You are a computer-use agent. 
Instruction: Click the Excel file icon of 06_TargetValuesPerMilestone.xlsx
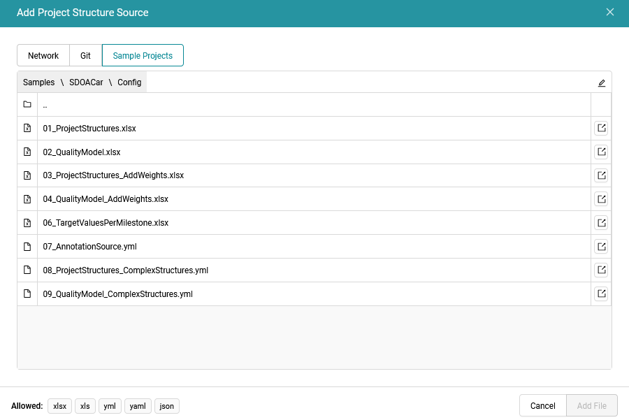coord(27,223)
